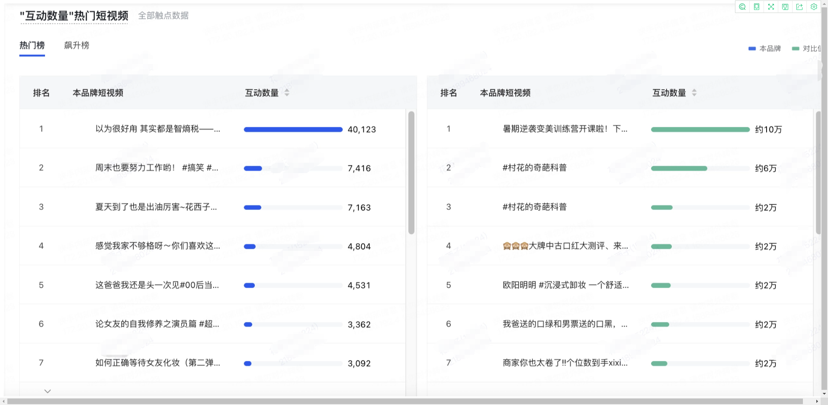Toggle the 对比 legend item
Screen dimensions: 828x405
pyautogui.click(x=806, y=48)
